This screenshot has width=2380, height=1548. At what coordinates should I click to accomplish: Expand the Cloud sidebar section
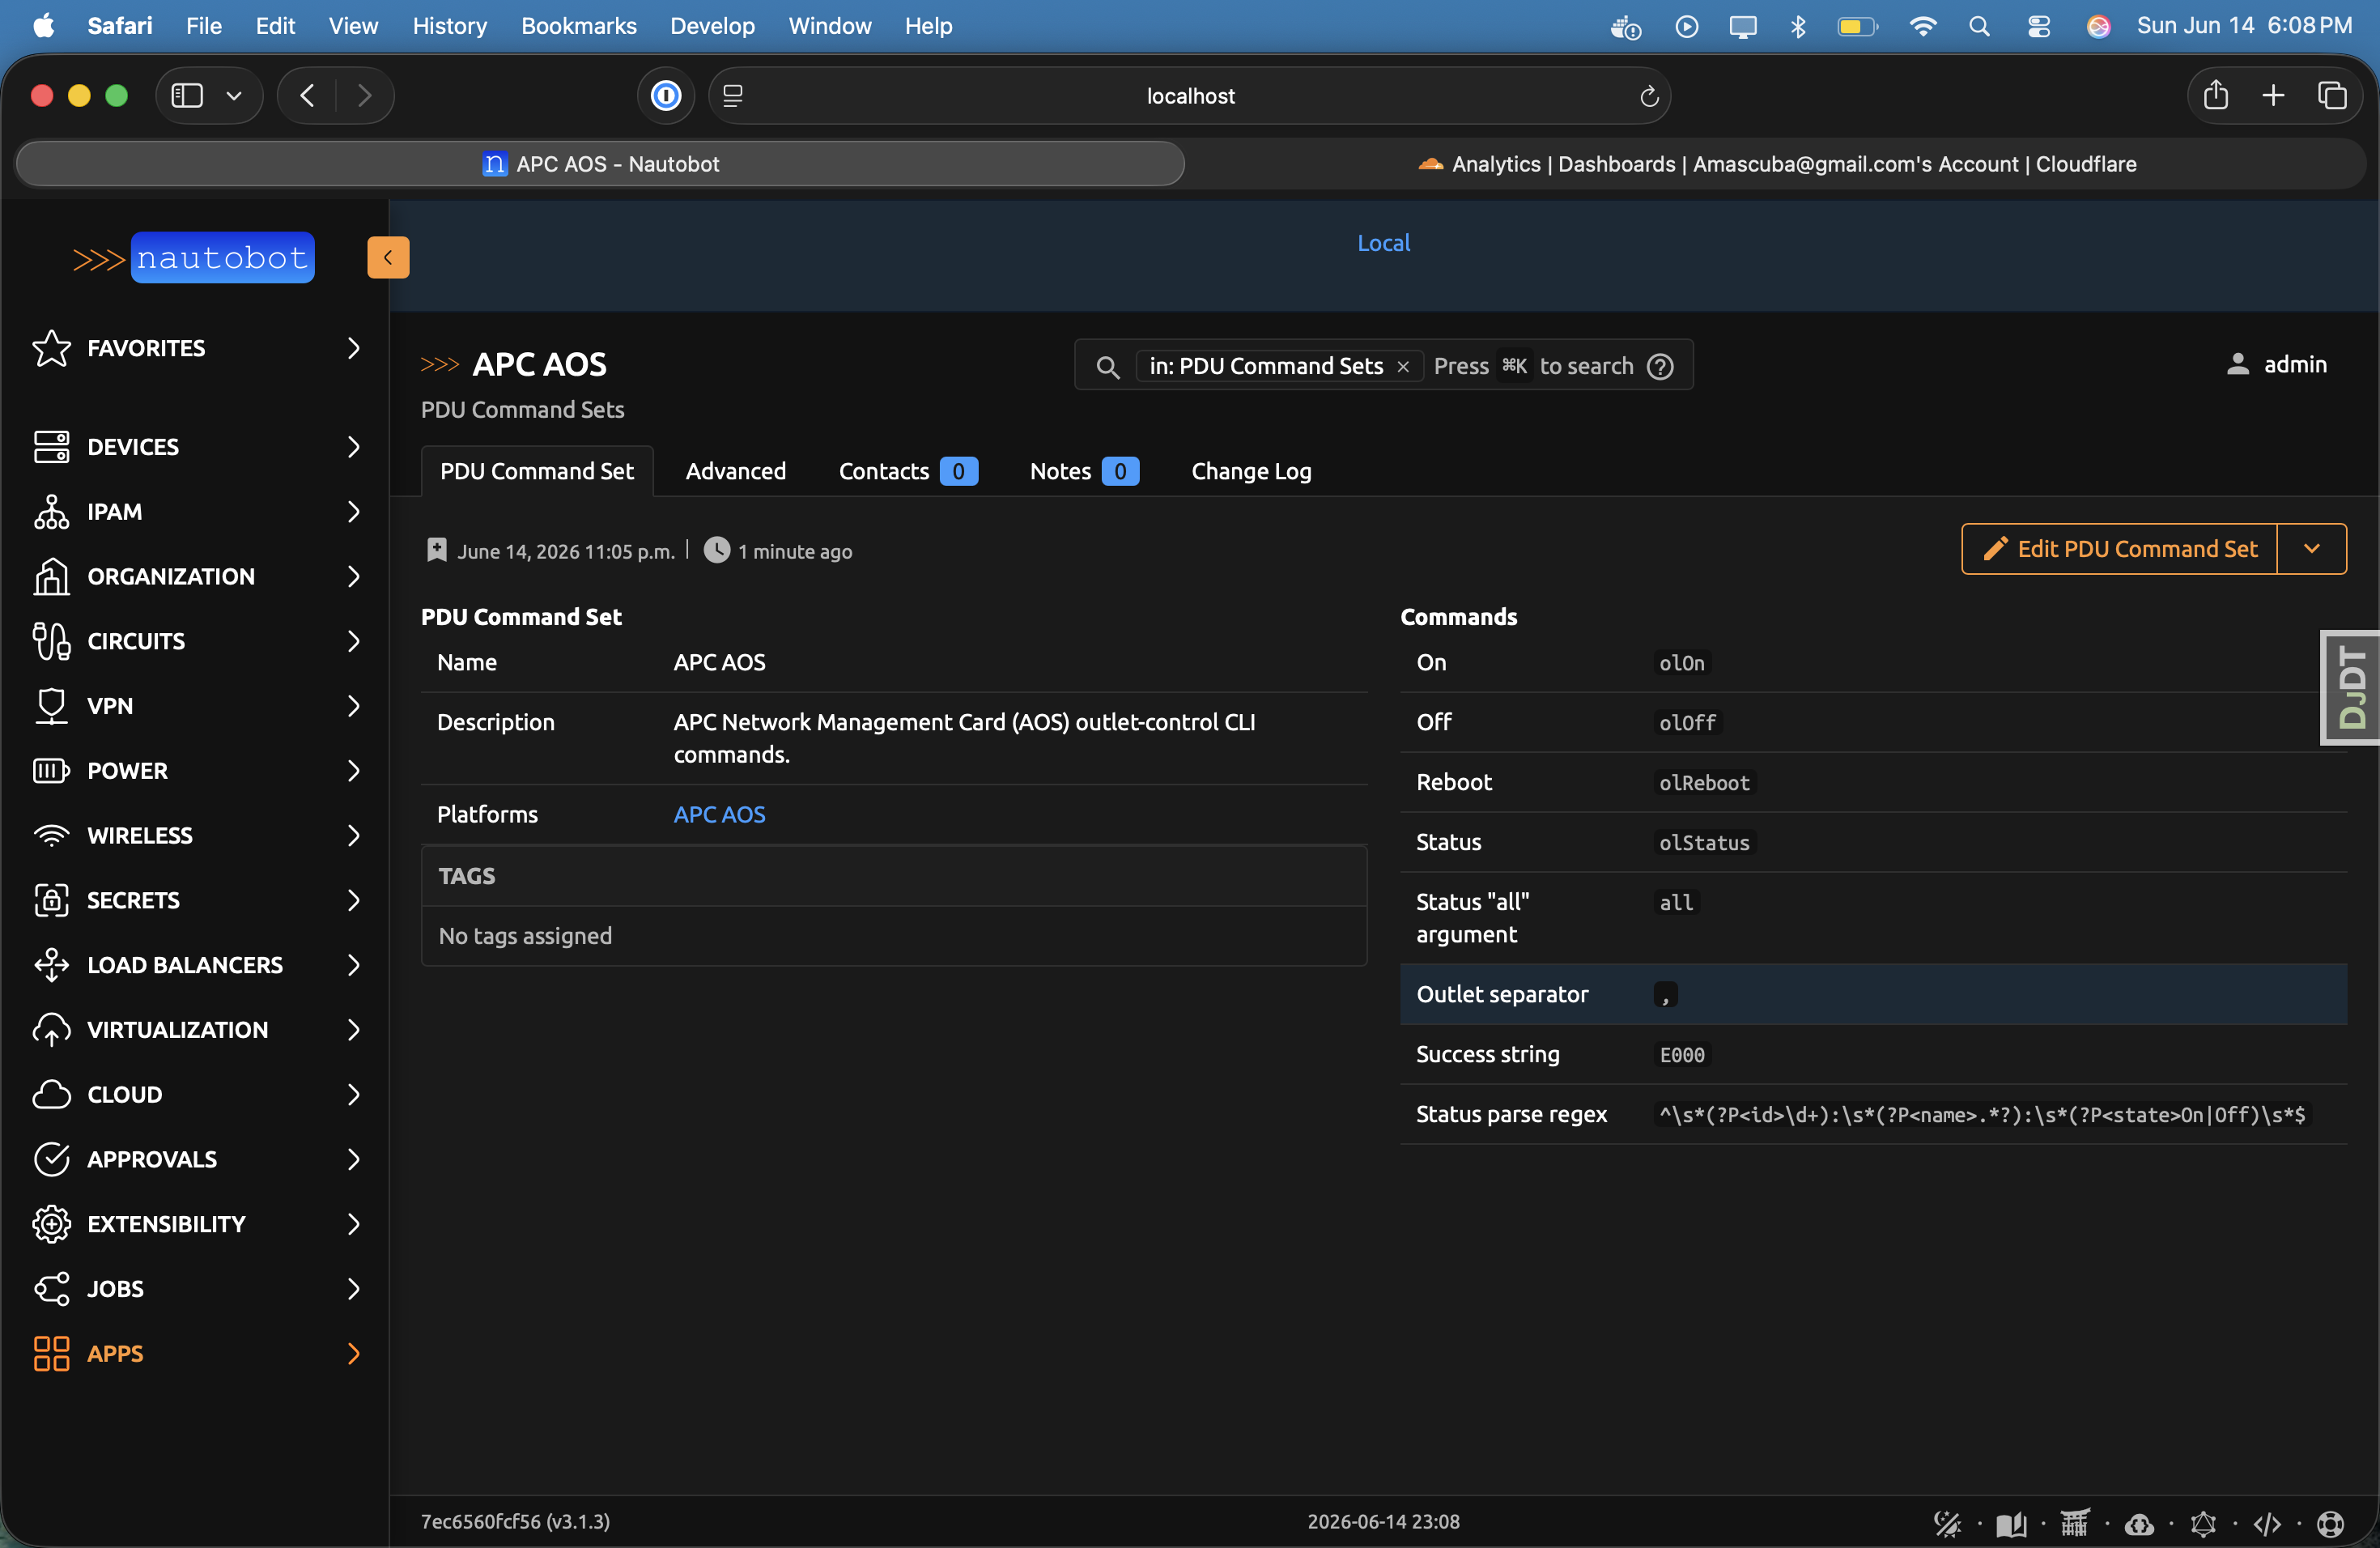tap(194, 1094)
